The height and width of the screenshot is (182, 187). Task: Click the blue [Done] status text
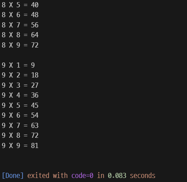[13, 176]
